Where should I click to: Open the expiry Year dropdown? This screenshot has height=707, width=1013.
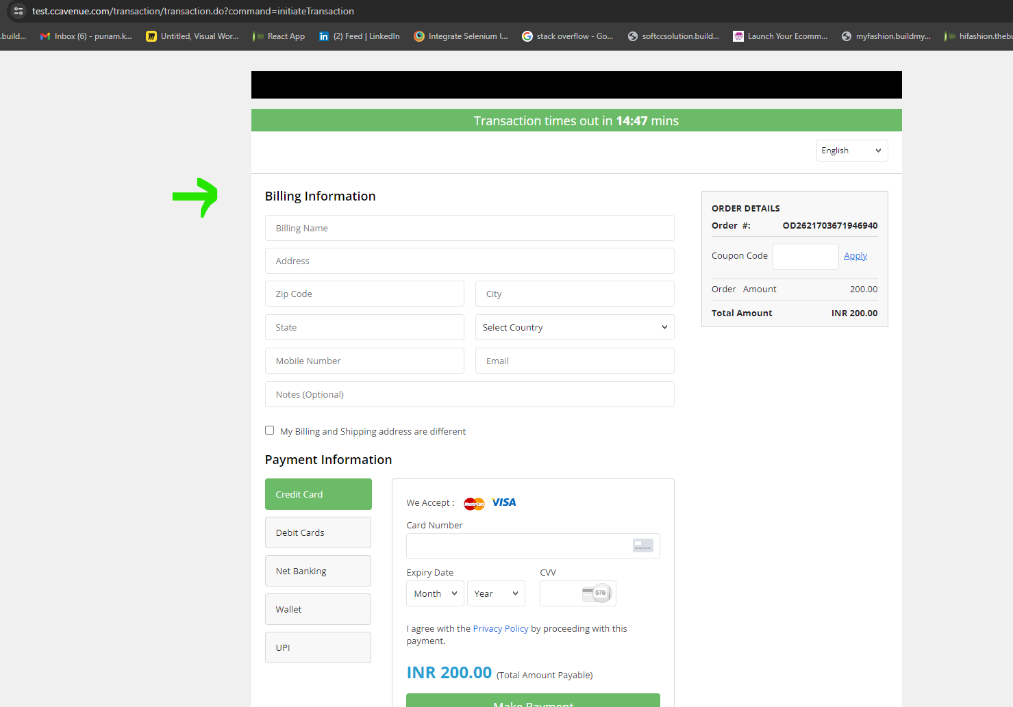tap(496, 593)
